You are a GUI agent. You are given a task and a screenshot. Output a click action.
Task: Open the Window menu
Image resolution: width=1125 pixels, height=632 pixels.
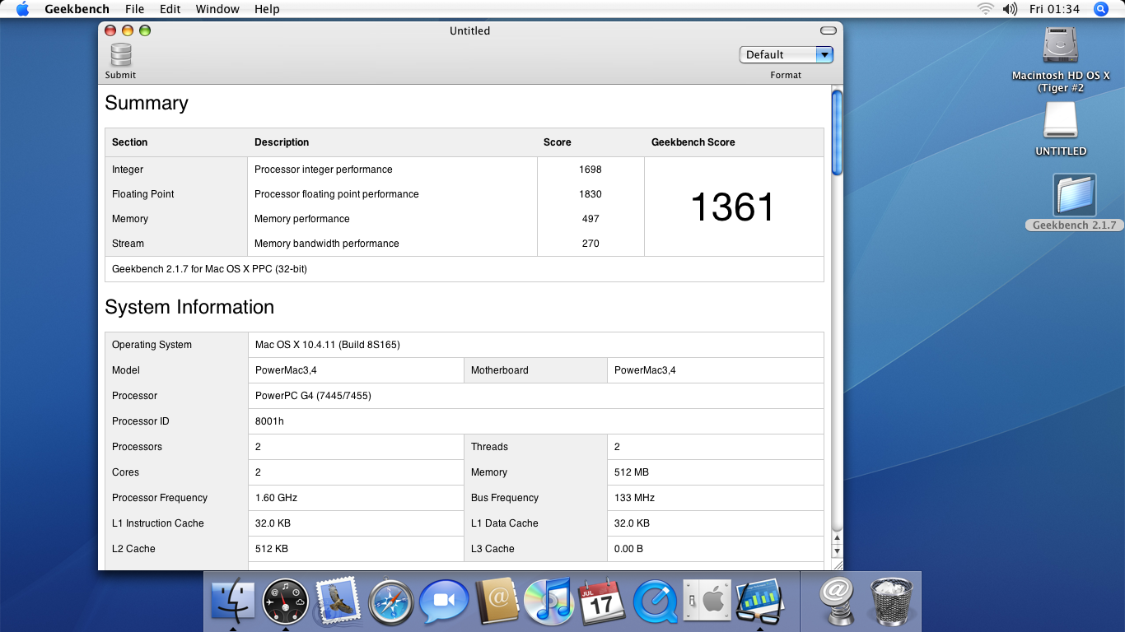click(x=217, y=9)
